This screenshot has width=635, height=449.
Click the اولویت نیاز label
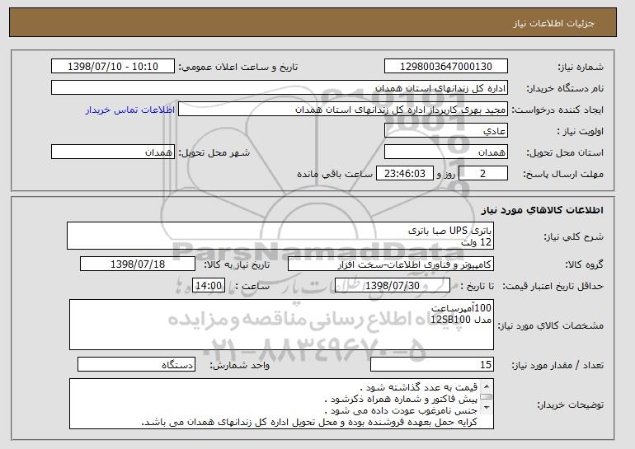click(x=580, y=131)
